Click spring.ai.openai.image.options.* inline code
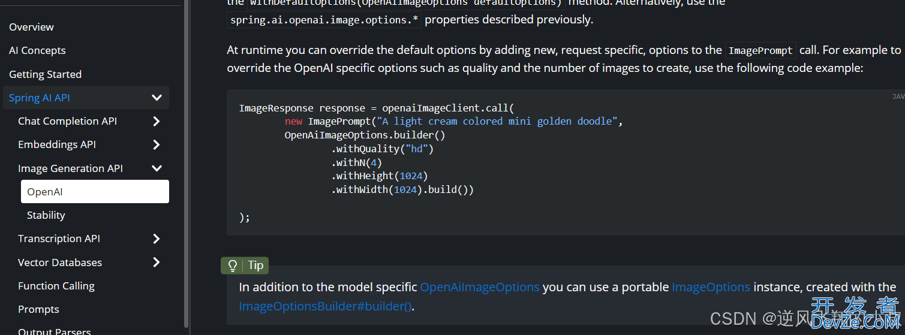 pos(324,20)
